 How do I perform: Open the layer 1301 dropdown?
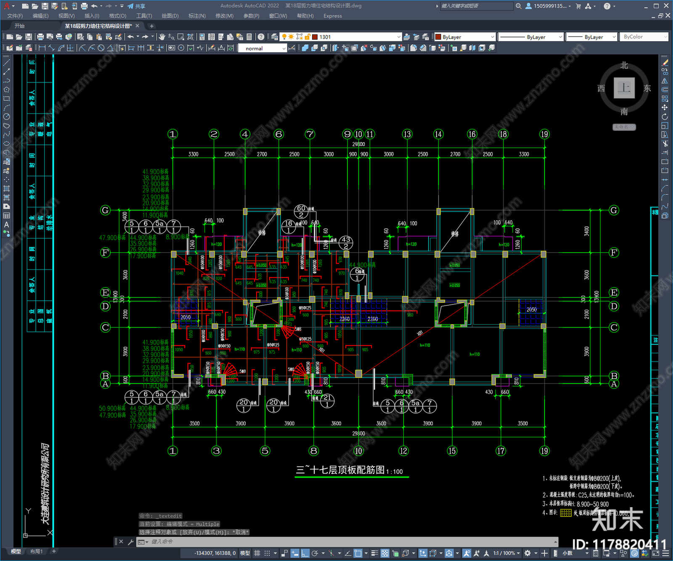coord(399,37)
